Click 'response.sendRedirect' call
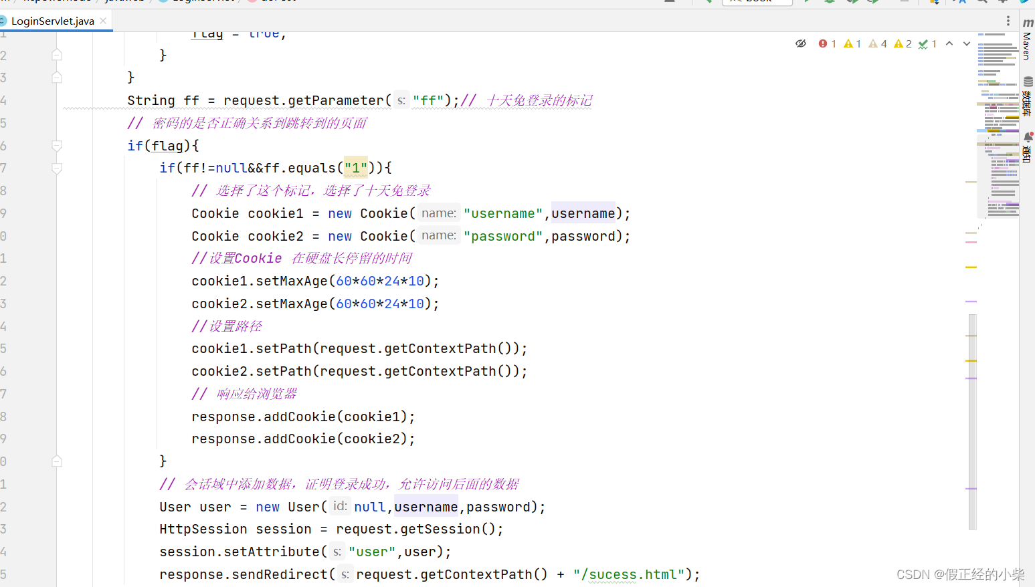Image resolution: width=1035 pixels, height=587 pixels. click(244, 575)
